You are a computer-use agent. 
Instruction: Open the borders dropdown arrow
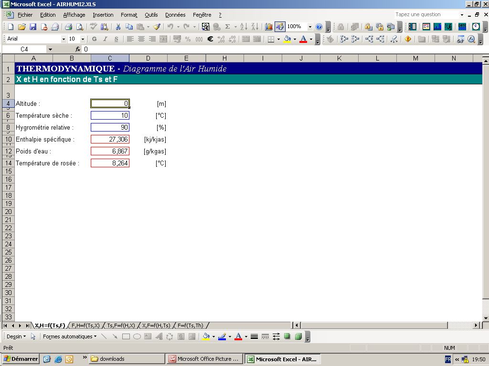coord(278,39)
